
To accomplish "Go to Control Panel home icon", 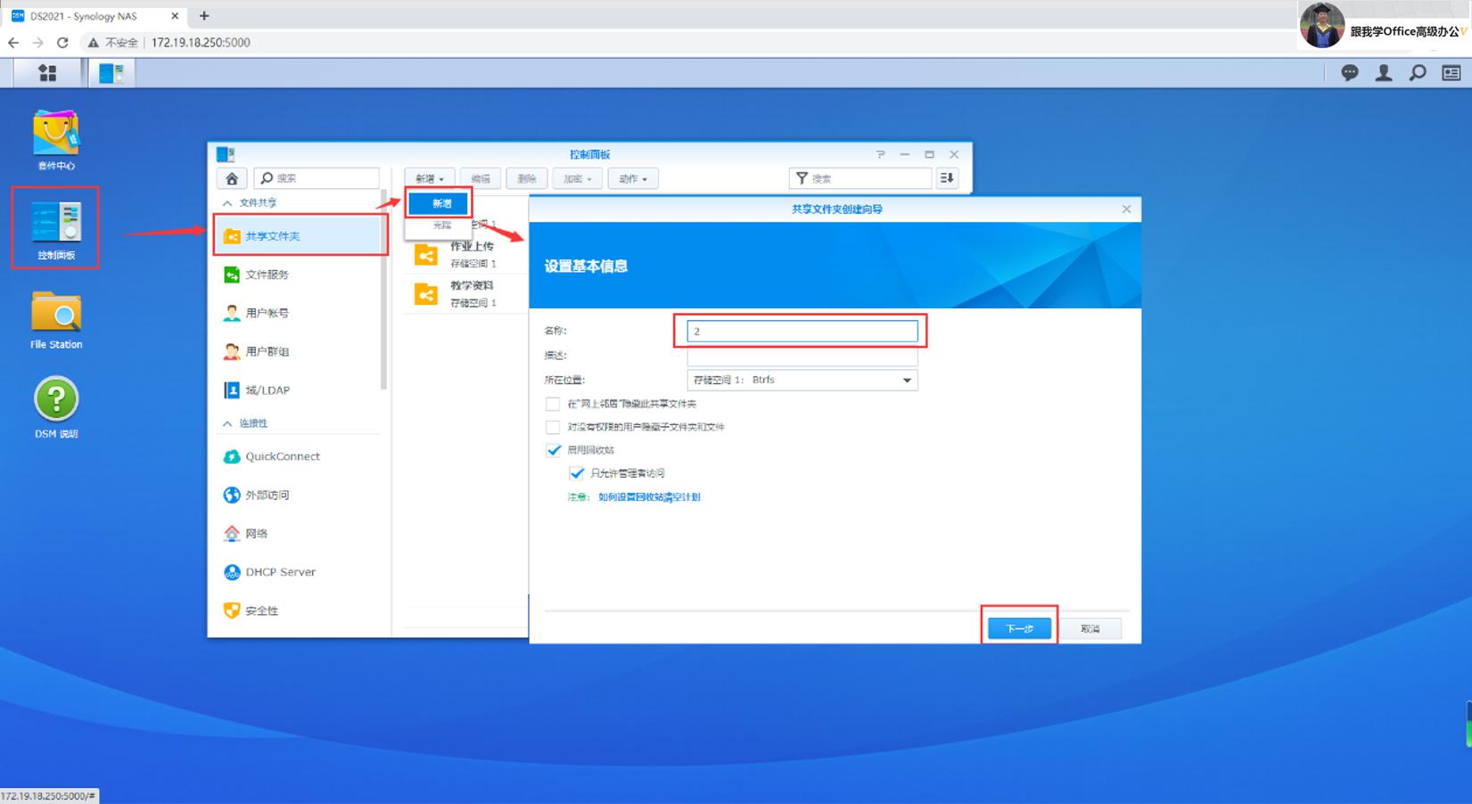I will [232, 178].
